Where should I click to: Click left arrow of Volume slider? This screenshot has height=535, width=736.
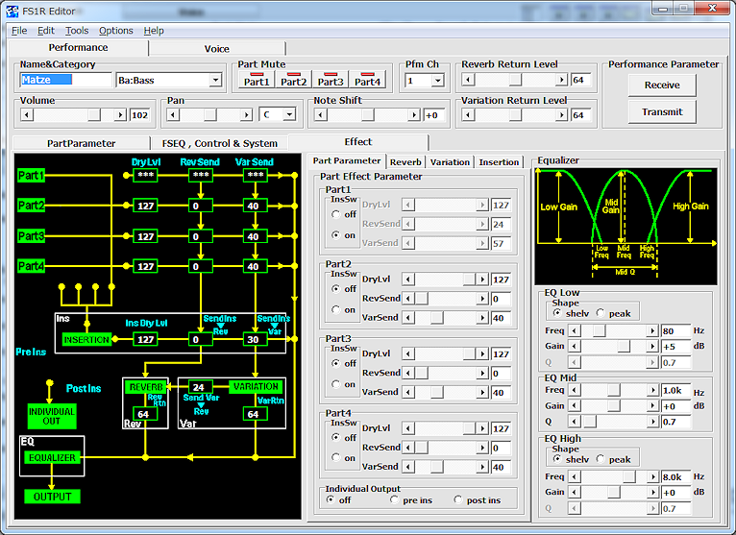[x=27, y=115]
